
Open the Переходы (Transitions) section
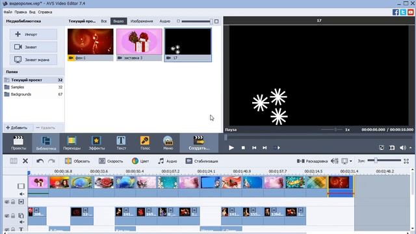72,143
